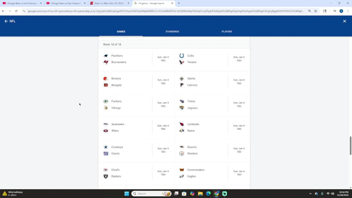352x198 pixels.
Task: Open File Explorer from taskbar
Action: tap(200, 194)
